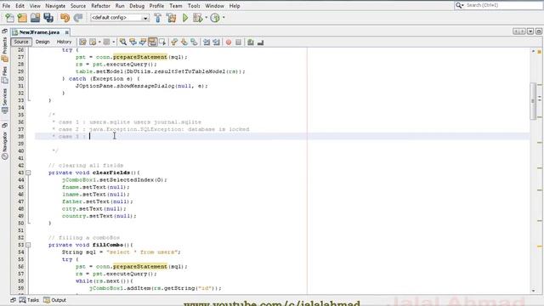The width and height of the screenshot is (544, 306).
Task: Click the Debug Project icon
Action: pos(197,18)
